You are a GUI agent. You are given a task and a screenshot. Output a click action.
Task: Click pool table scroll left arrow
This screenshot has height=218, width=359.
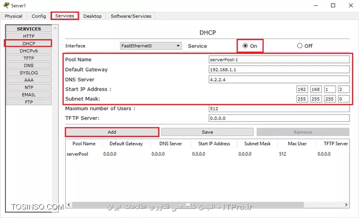(69, 204)
